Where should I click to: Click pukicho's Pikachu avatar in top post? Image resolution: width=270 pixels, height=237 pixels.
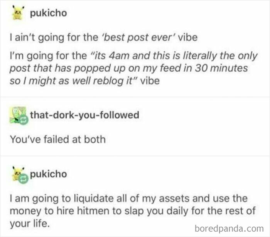click(x=18, y=13)
